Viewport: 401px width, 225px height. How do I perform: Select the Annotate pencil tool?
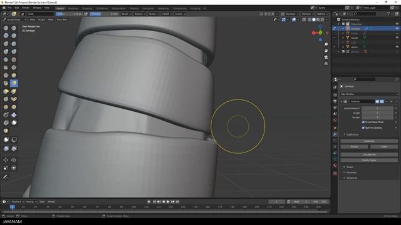[6, 177]
